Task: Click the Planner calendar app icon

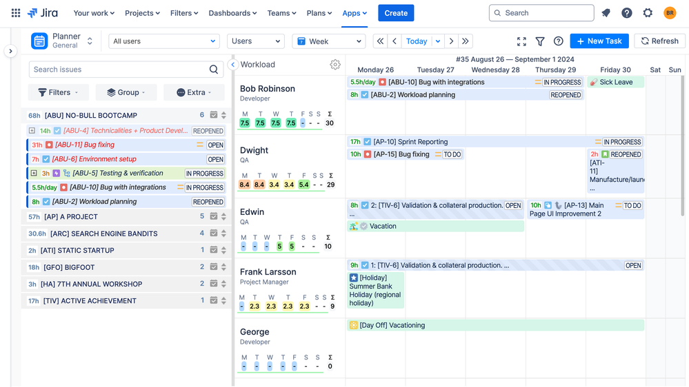Action: pyautogui.click(x=39, y=41)
